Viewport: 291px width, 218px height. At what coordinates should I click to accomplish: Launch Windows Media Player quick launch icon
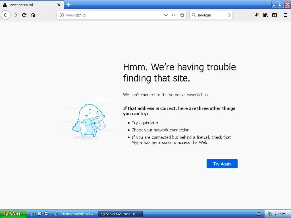coord(46,214)
